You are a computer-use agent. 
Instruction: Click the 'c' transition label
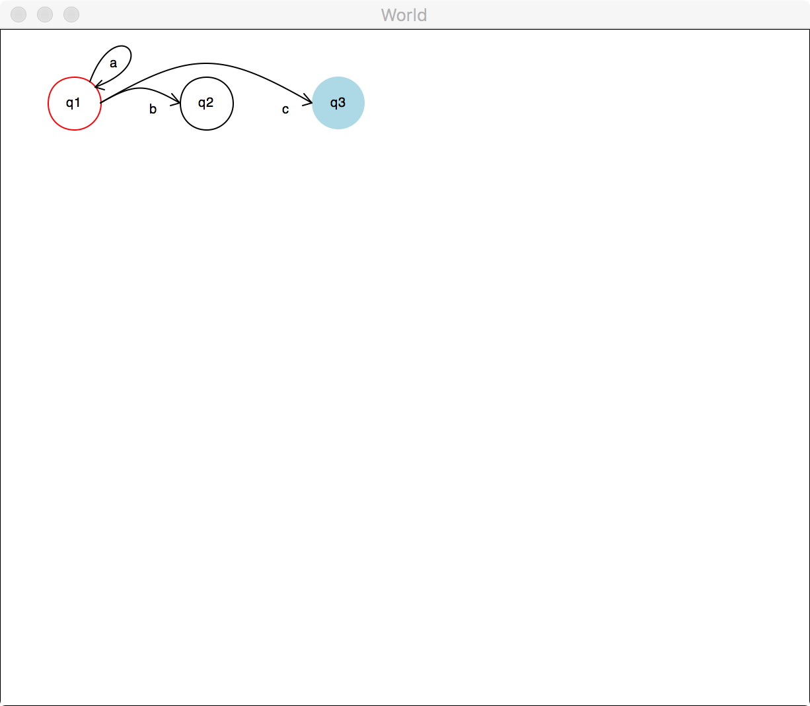pos(285,110)
